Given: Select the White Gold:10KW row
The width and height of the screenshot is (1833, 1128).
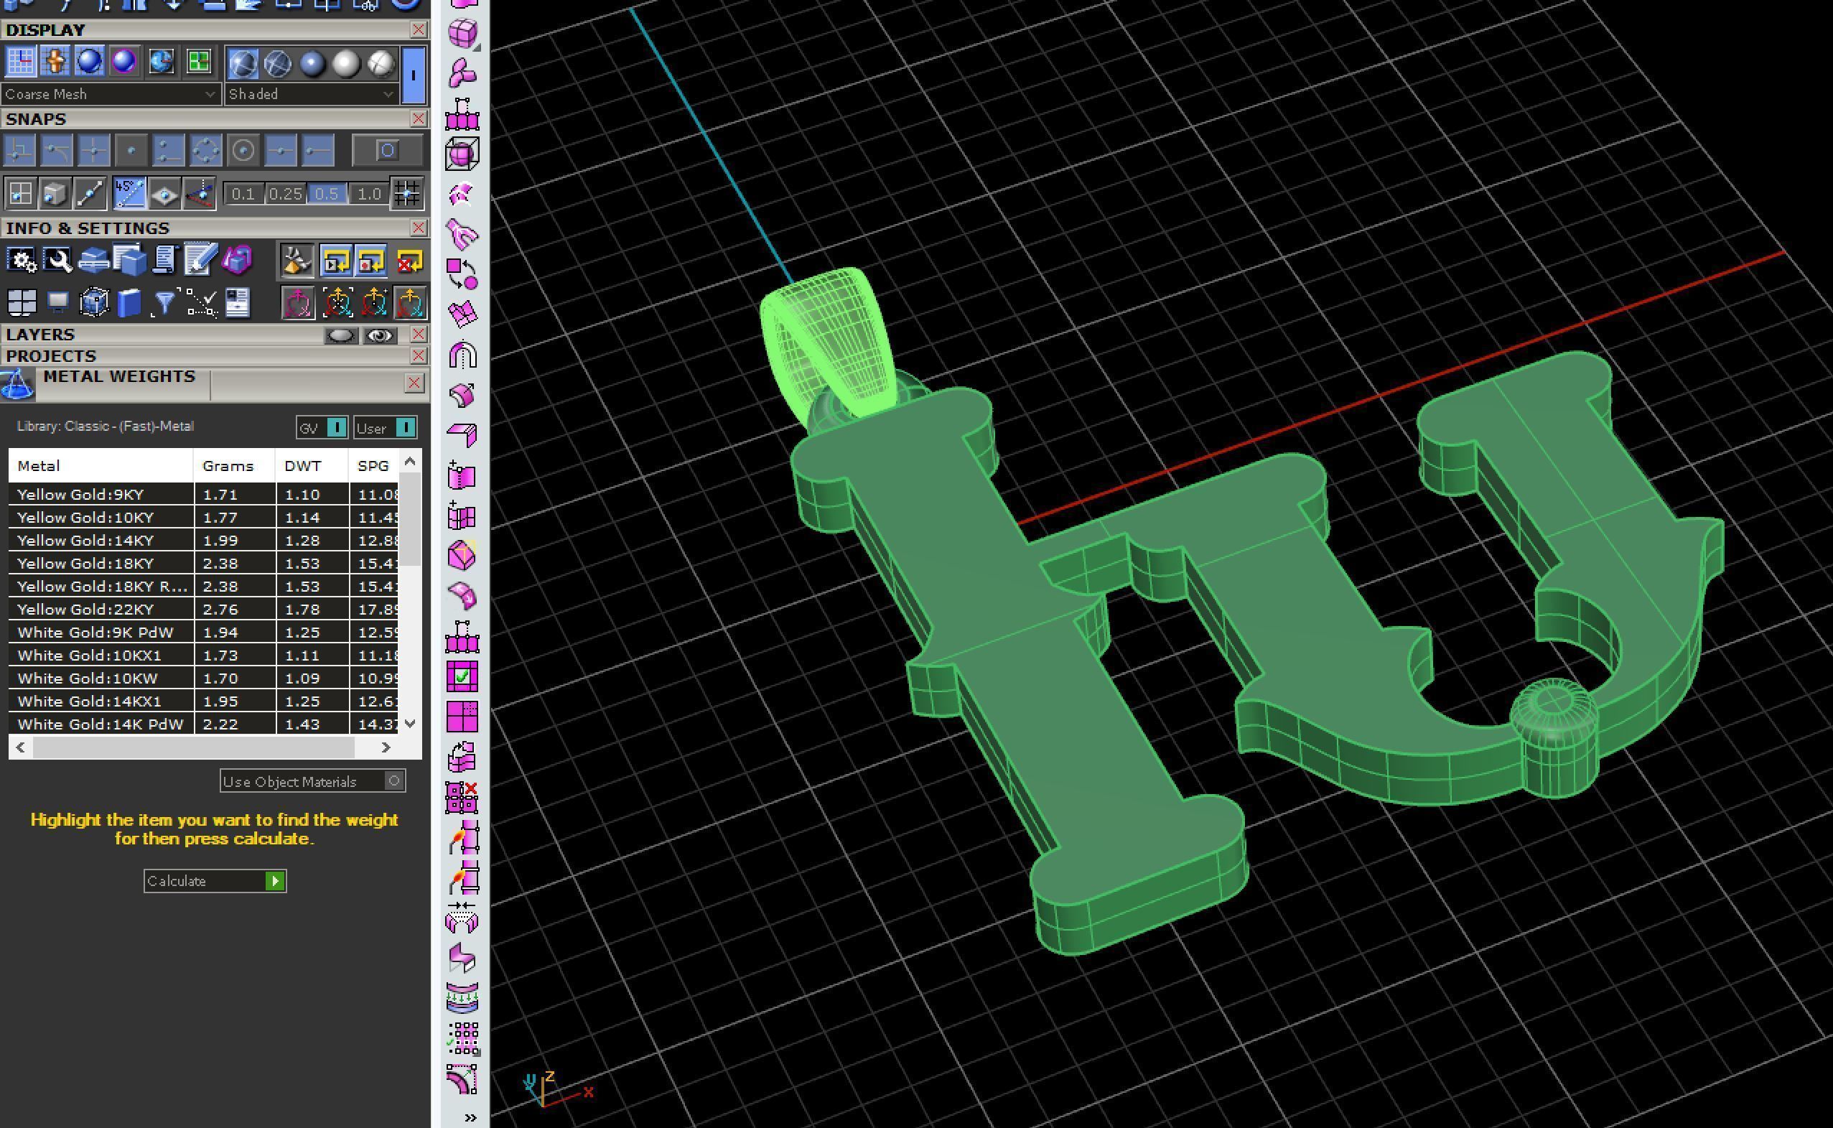Looking at the screenshot, I should 203,678.
